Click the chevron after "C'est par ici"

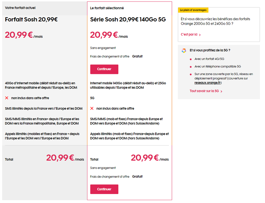pyautogui.click(x=200, y=35)
